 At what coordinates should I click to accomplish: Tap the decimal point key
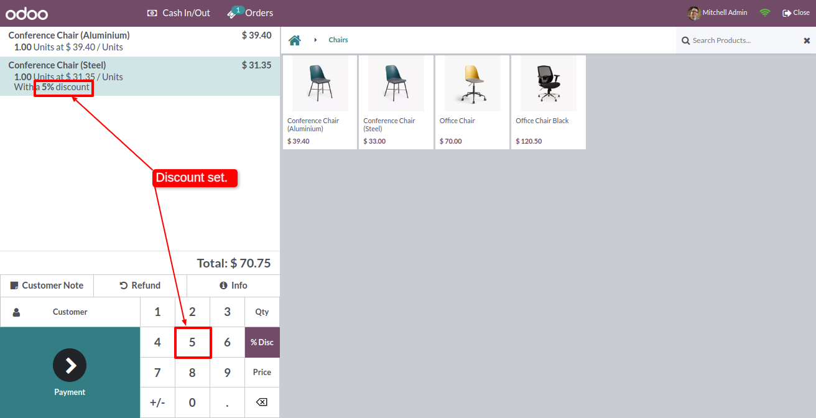(x=227, y=402)
